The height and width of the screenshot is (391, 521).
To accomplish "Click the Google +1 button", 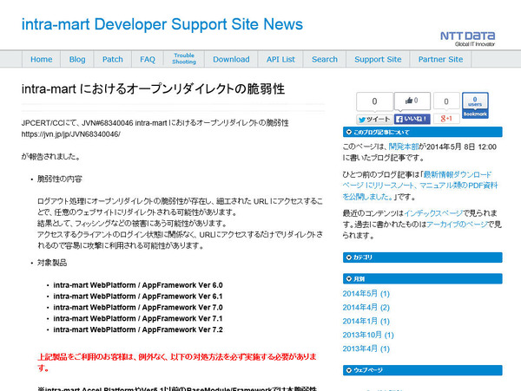I will click(x=446, y=119).
